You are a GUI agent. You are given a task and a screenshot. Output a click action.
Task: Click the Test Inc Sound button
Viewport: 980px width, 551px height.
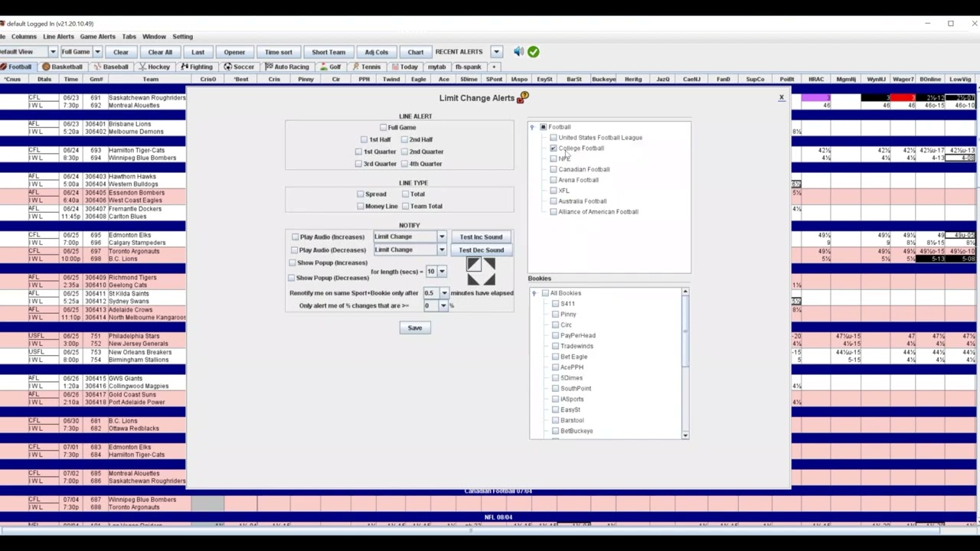481,237
